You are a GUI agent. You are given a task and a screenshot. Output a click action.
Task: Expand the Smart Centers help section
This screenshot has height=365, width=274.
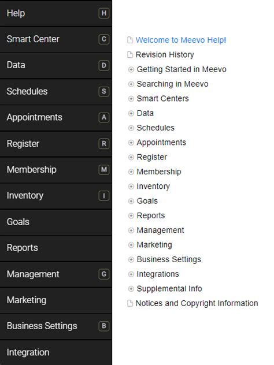(131, 99)
